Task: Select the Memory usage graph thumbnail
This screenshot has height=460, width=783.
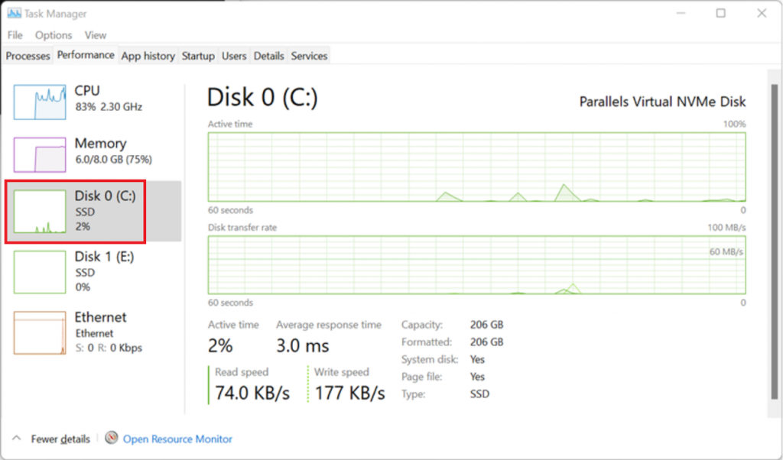Action: click(40, 155)
